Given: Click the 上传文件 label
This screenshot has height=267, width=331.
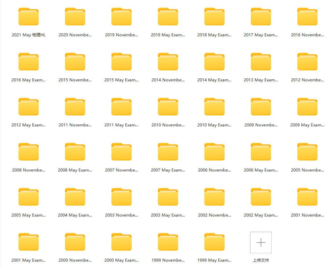Looking at the screenshot, I should [261, 260].
